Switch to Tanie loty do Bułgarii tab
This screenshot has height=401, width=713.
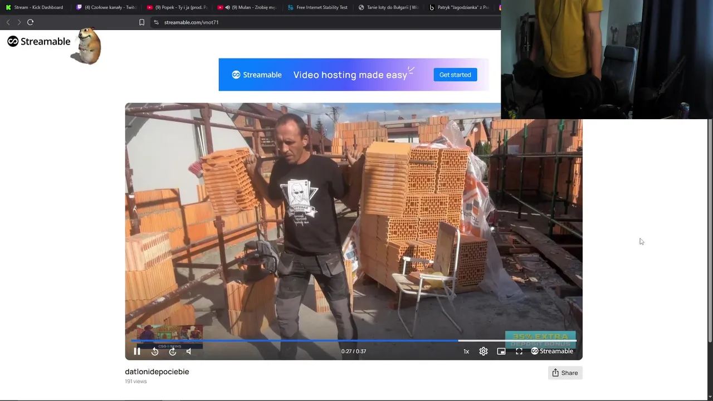388,7
